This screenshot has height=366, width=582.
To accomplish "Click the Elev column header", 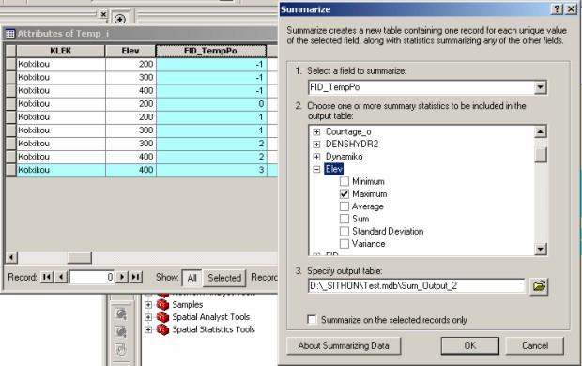I will point(130,51).
